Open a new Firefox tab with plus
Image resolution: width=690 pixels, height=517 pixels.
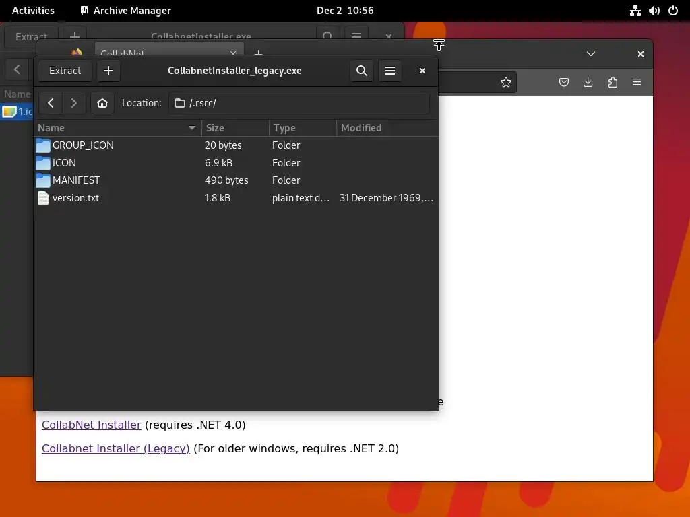click(x=258, y=53)
